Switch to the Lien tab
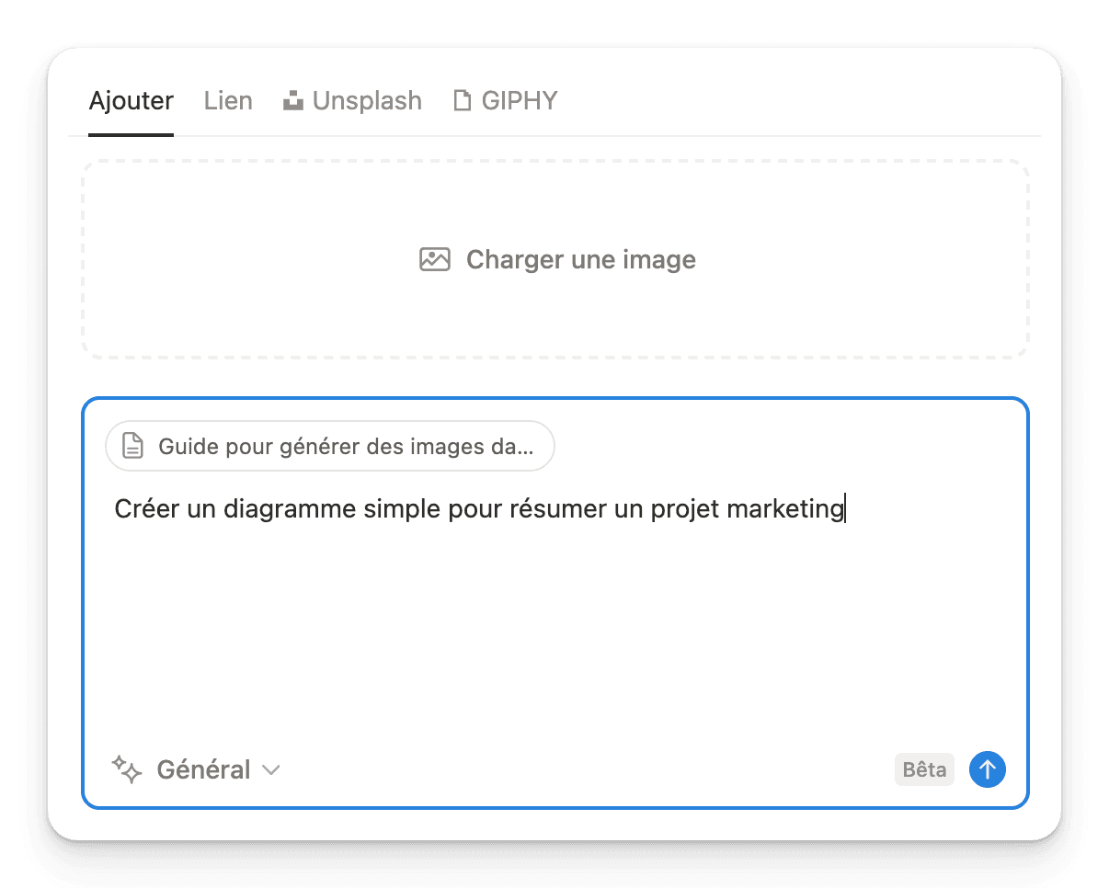Viewport: 1109px width, 888px height. coord(228,100)
